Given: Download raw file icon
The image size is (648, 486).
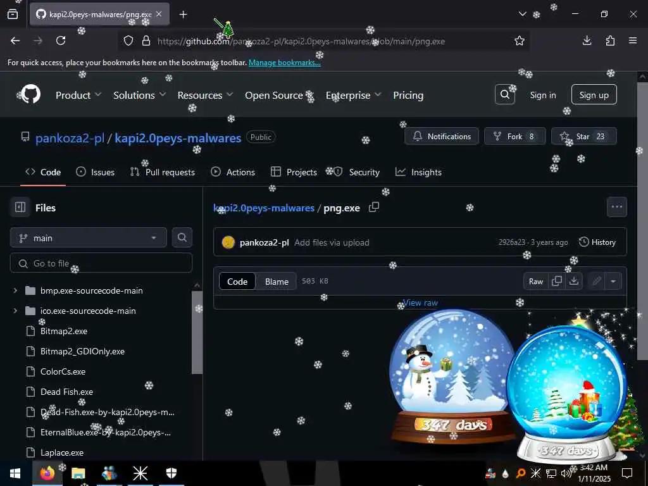Looking at the screenshot, I should [x=573, y=281].
